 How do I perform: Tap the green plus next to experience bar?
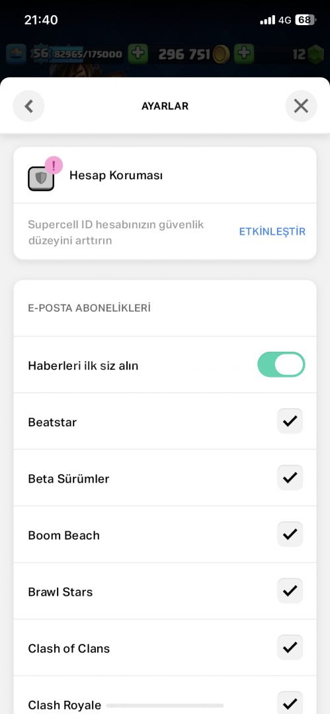click(138, 54)
